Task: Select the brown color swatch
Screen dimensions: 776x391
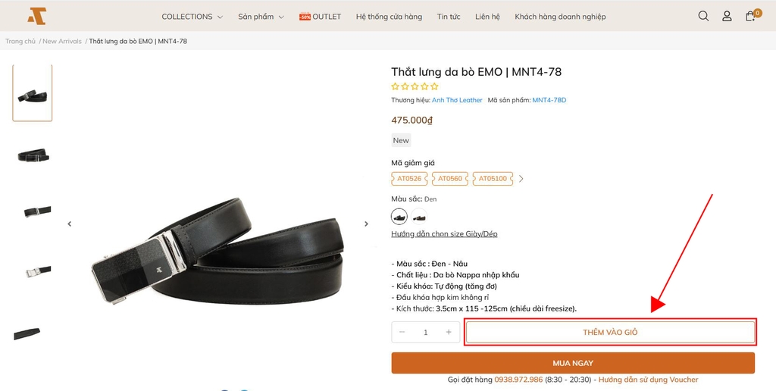Action: click(x=419, y=216)
